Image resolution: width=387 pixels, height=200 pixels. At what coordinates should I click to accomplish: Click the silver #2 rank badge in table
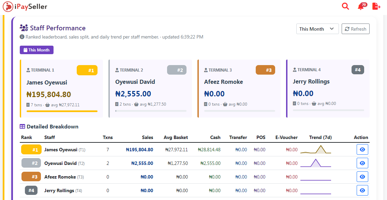pos(31,163)
